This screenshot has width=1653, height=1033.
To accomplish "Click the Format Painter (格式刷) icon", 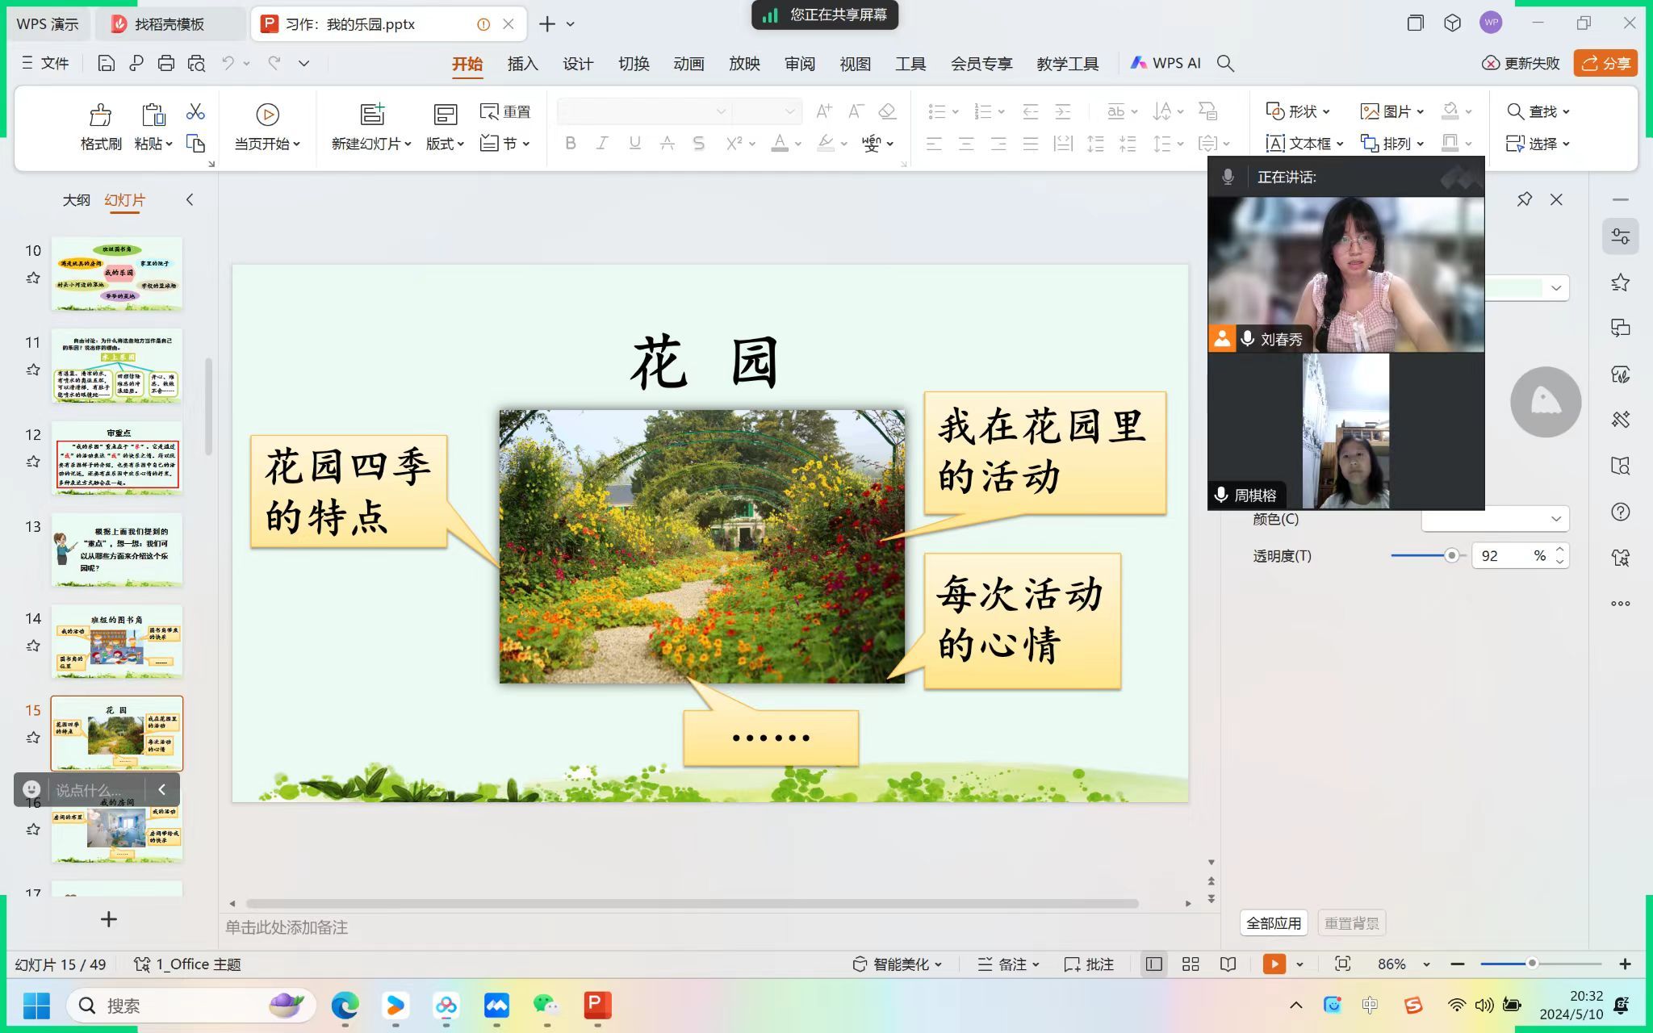I will (100, 115).
